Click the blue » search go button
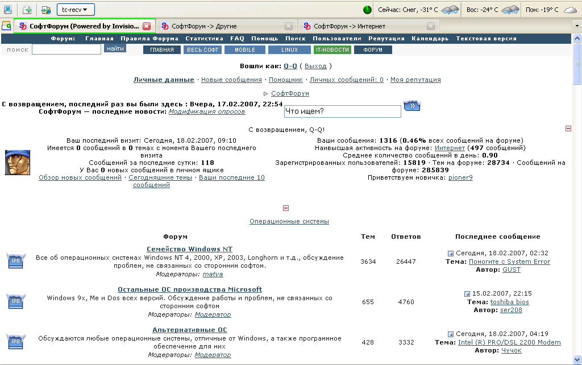The height and width of the screenshot is (365, 582). pos(412,106)
